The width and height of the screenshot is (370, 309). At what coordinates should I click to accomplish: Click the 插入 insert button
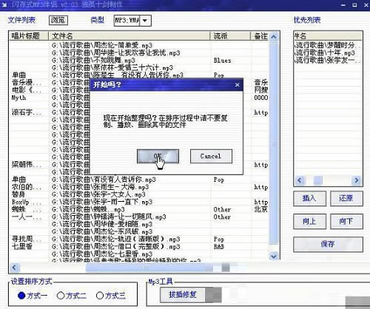click(309, 198)
